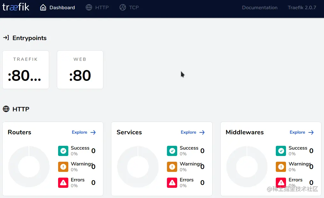Image resolution: width=324 pixels, height=198 pixels.
Task: Click the Services Warnings label
Action: click(191, 164)
